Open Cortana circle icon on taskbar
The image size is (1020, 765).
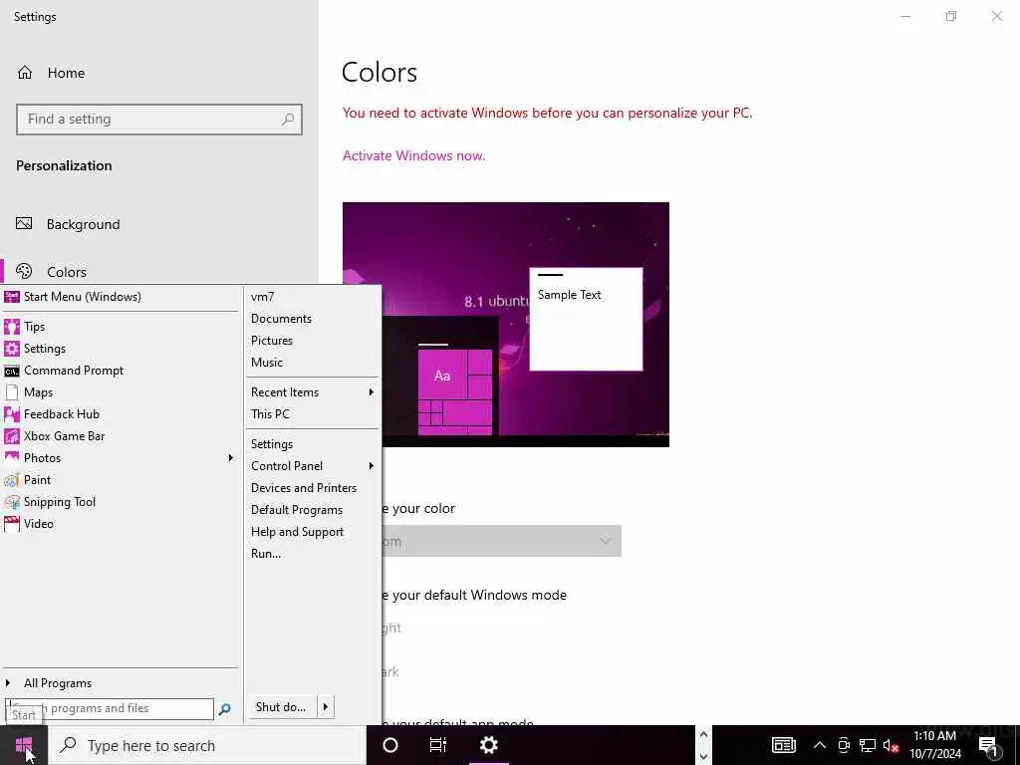pos(390,745)
